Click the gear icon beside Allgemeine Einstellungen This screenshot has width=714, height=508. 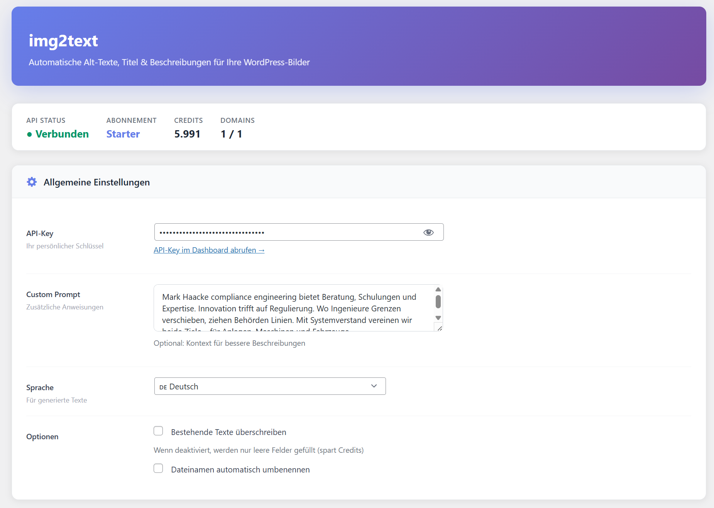click(x=32, y=182)
